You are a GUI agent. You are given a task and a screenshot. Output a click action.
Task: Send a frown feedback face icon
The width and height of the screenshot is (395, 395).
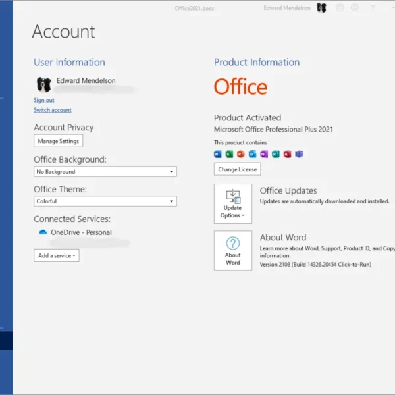point(355,7)
